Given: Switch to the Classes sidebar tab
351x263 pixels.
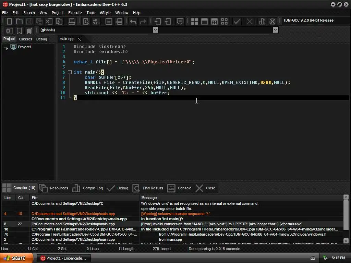Looking at the screenshot, I should click(25, 39).
